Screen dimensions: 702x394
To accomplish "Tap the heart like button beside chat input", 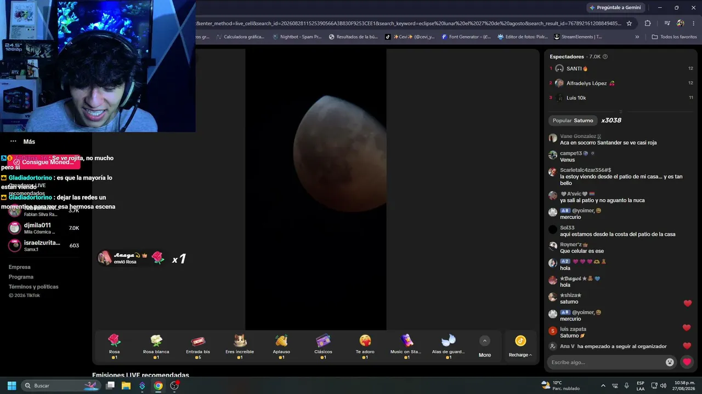I will pyautogui.click(x=687, y=362).
